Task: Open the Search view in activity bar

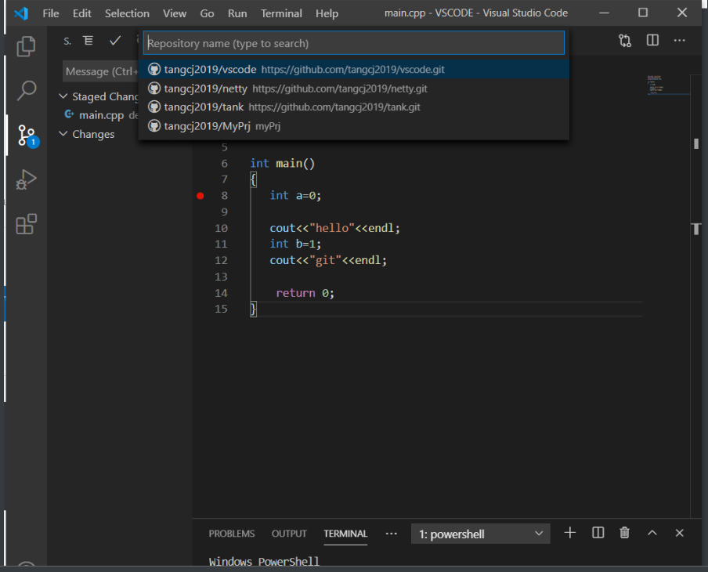Action: 26,91
